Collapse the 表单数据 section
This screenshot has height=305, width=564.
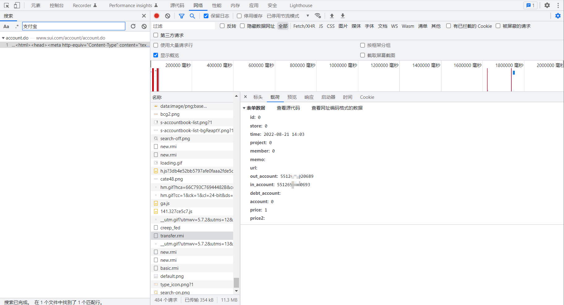click(244, 108)
